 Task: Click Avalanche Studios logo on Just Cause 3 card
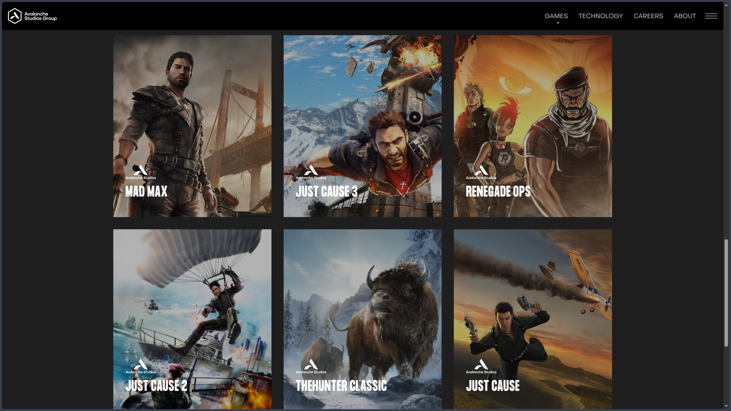tap(311, 172)
